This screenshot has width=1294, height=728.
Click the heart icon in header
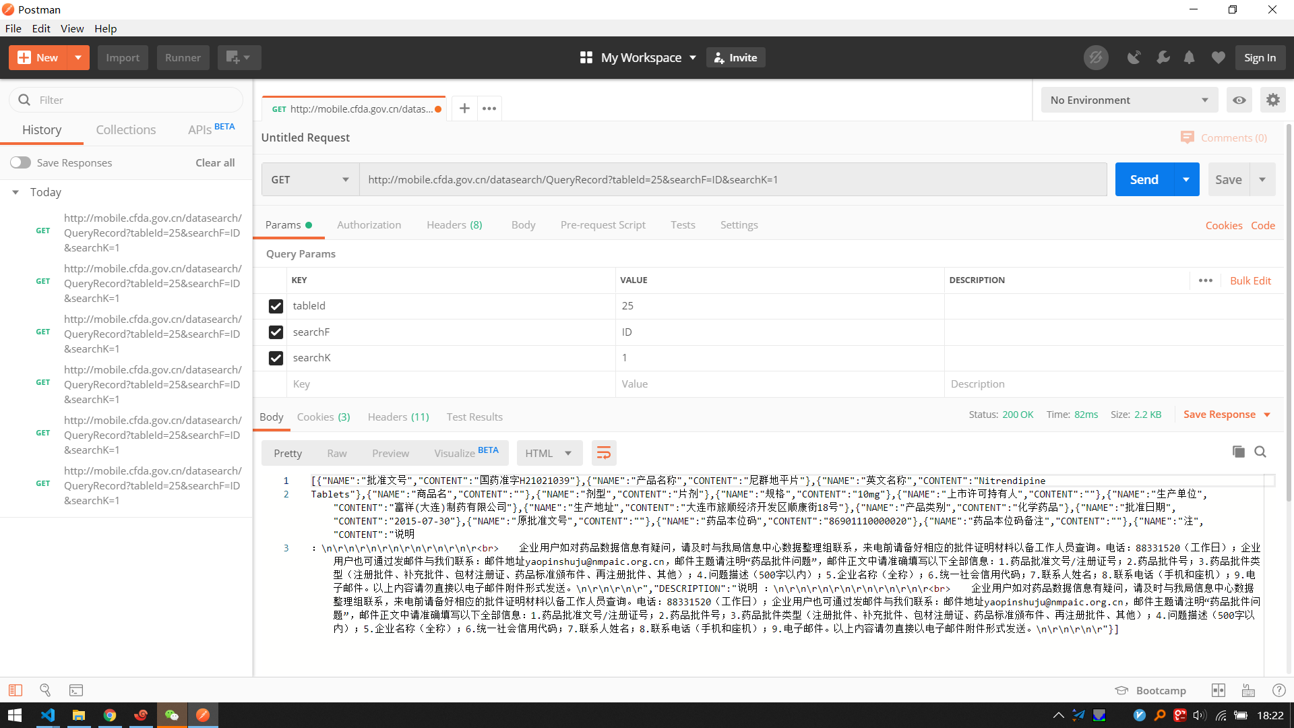[1218, 57]
